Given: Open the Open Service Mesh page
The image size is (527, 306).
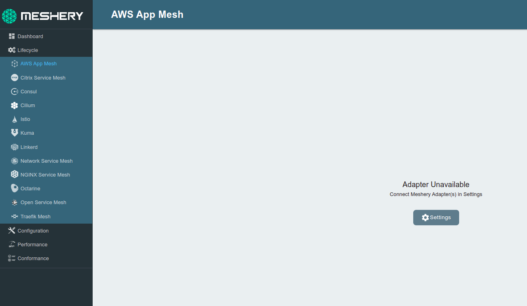Looking at the screenshot, I should click(14, 202).
